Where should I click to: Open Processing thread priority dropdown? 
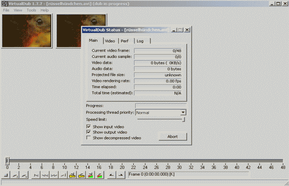click(x=183, y=112)
